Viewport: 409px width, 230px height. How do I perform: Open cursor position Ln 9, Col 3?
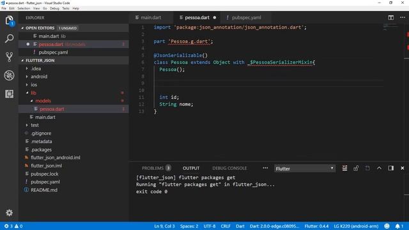pos(164,226)
